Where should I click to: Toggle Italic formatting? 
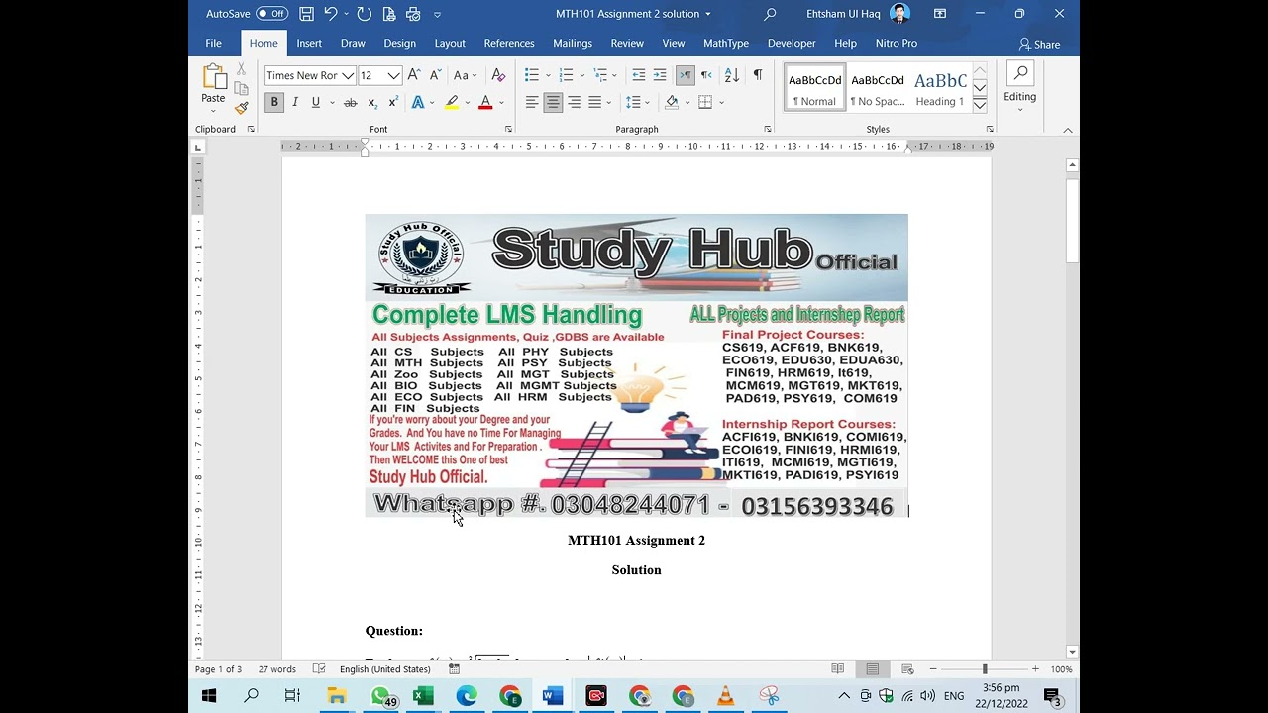(x=295, y=103)
